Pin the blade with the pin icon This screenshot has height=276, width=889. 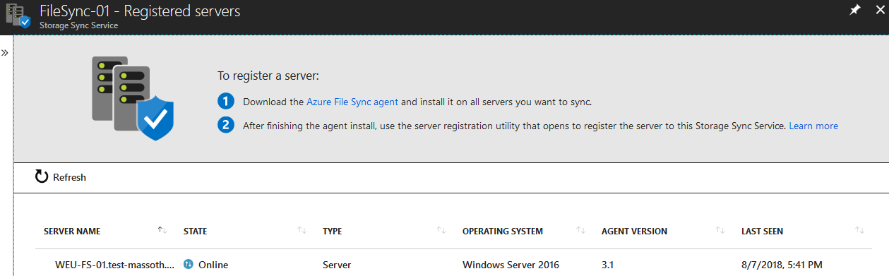tap(854, 11)
